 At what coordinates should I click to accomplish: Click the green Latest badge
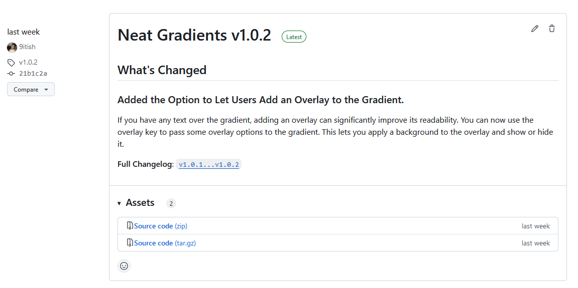294,37
